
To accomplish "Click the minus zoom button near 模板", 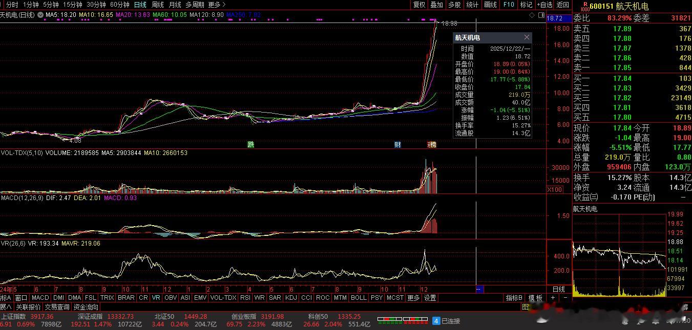I will tap(565, 298).
